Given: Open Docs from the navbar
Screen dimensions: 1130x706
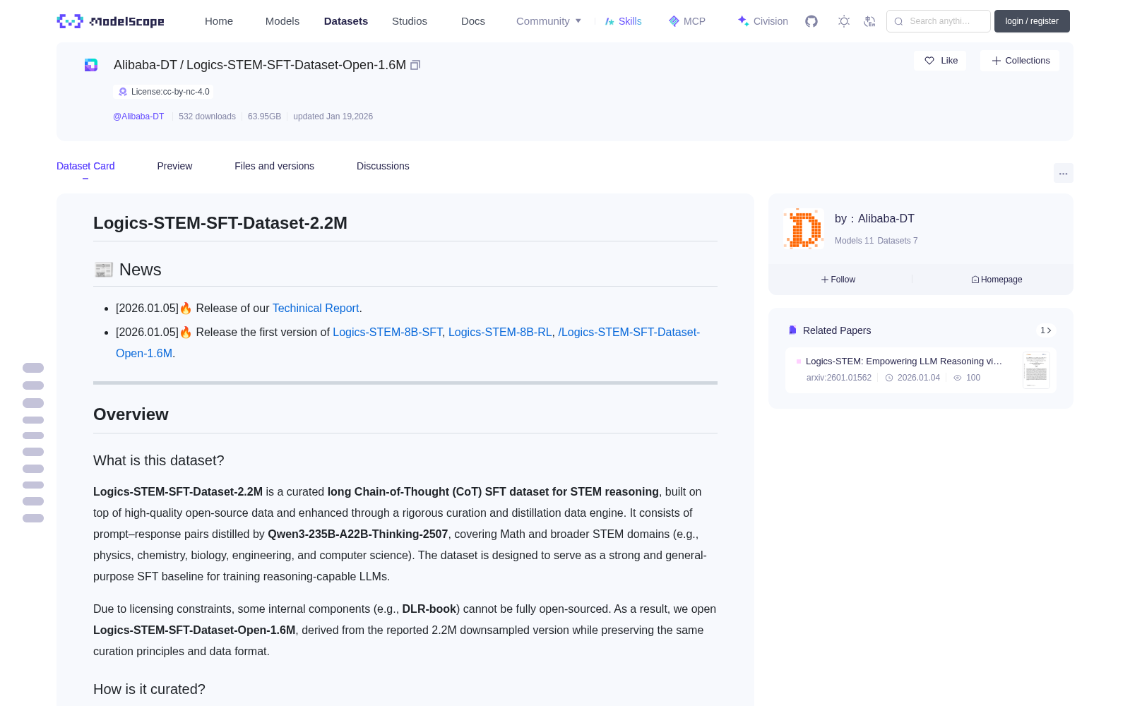Looking at the screenshot, I should coord(473,21).
